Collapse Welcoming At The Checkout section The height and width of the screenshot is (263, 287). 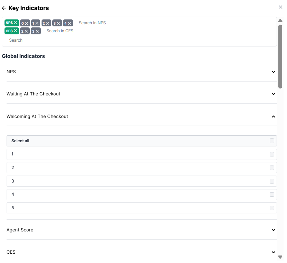(273, 117)
